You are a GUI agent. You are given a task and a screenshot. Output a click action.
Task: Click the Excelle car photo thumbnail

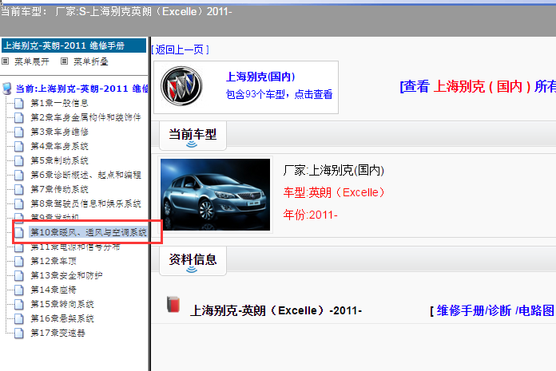click(x=215, y=195)
